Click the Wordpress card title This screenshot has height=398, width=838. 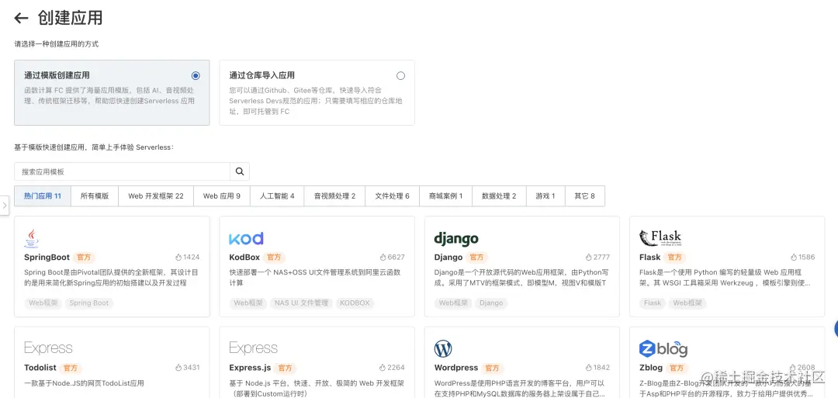[456, 368]
